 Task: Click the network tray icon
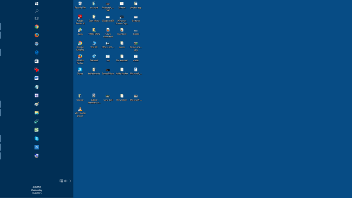coord(61,181)
